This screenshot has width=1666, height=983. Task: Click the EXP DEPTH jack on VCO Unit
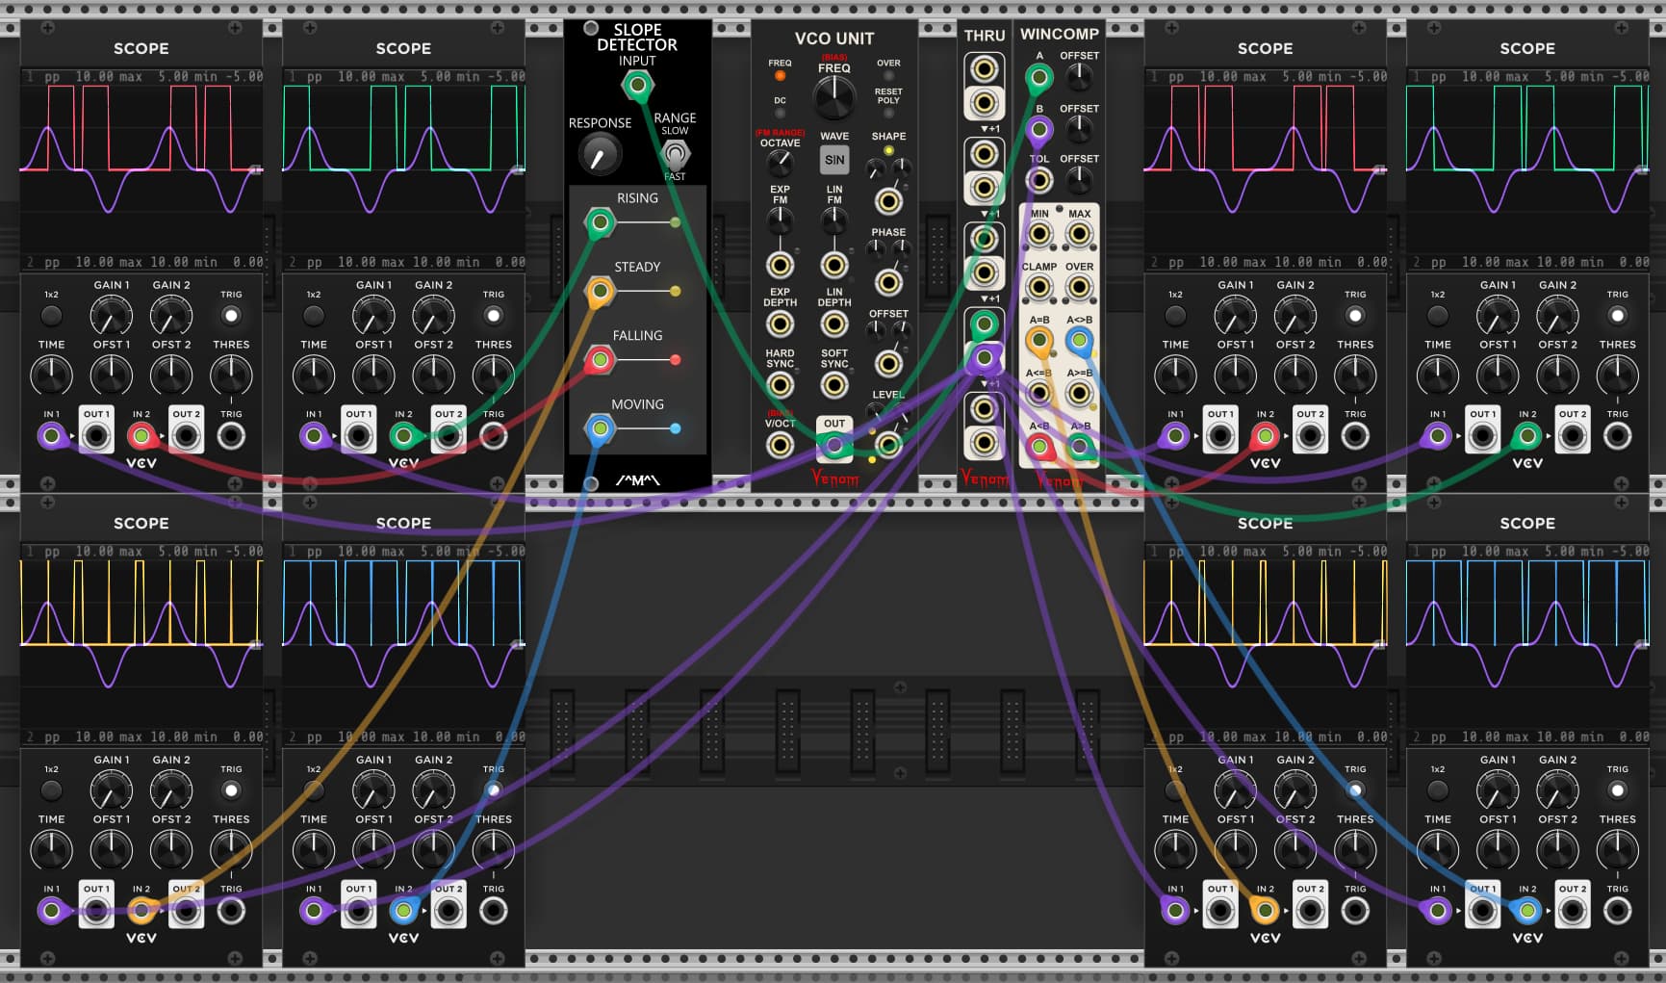(x=780, y=324)
